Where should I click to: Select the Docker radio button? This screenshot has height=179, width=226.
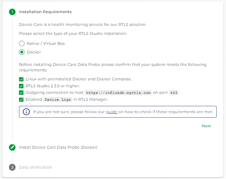(22, 52)
